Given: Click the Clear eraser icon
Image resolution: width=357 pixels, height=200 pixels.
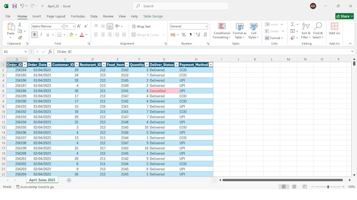Looking at the screenshot, I should (x=293, y=38).
